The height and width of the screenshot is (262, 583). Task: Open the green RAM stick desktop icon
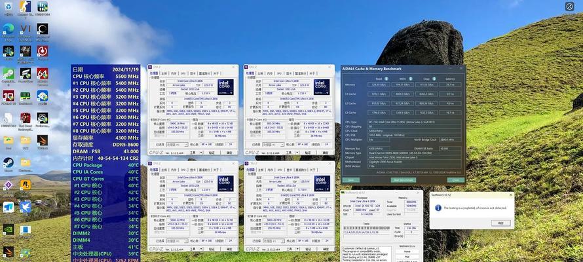click(x=26, y=96)
